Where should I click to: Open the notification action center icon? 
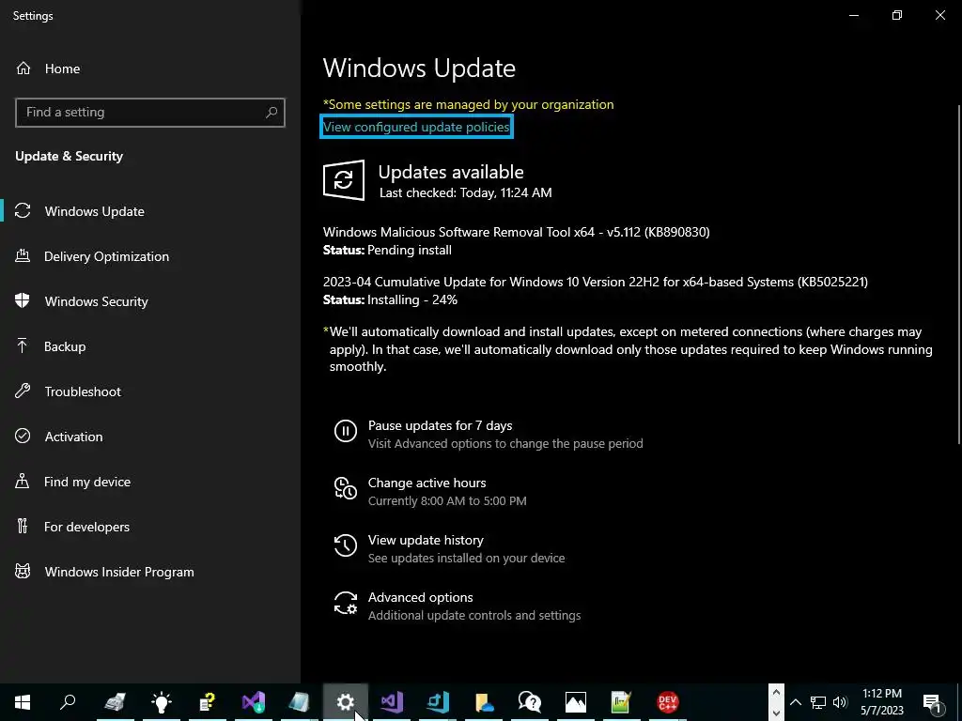click(932, 702)
